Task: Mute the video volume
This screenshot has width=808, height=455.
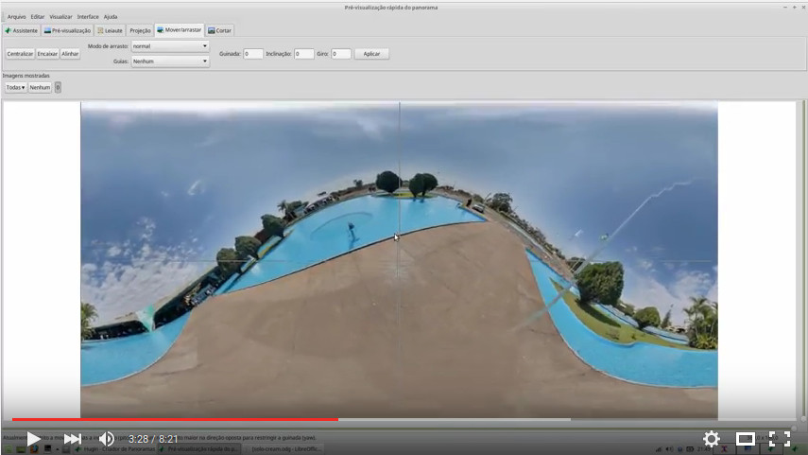Action: point(107,439)
